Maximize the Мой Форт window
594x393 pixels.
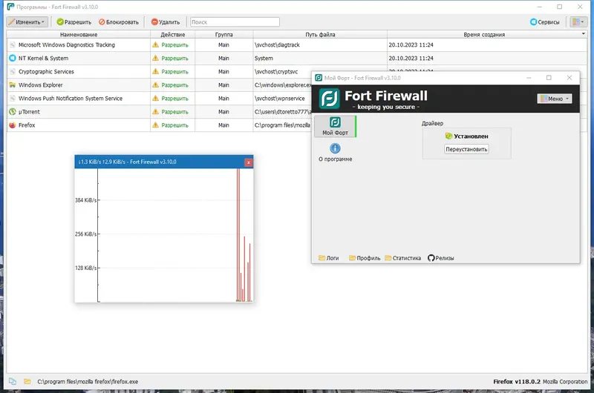(x=549, y=78)
